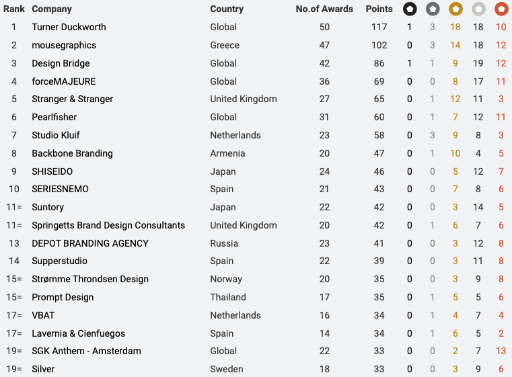Click the DEPOT BRANDING AGENCY name

point(90,243)
